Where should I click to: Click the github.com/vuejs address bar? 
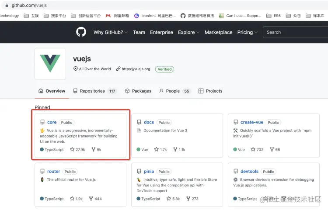pyautogui.click(x=165, y=5)
